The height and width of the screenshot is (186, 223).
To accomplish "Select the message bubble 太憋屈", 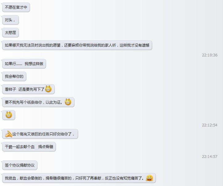I will click(x=10, y=33).
